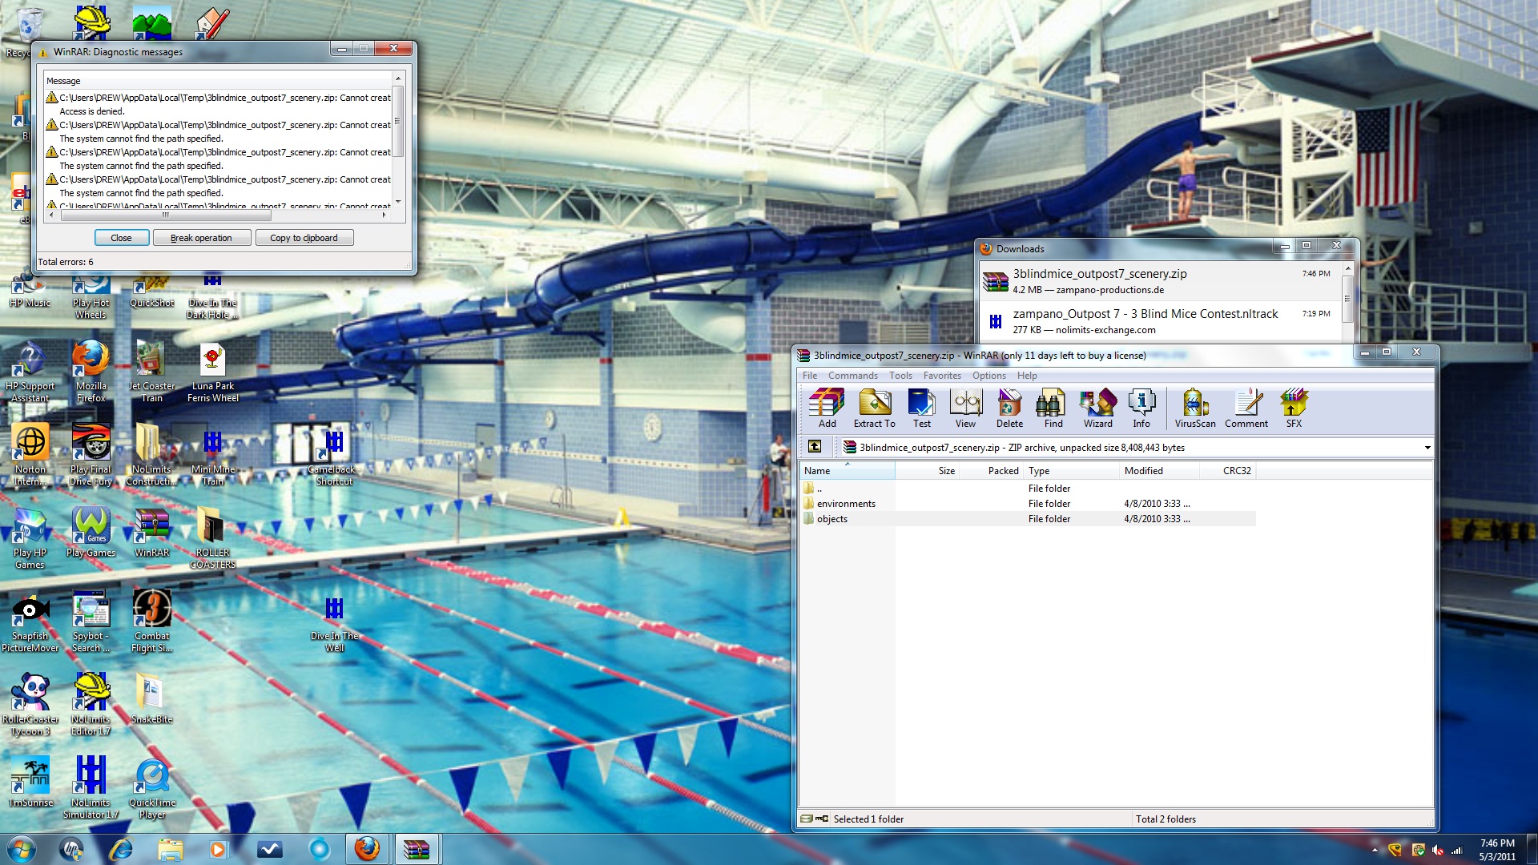
Task: Open the Tools menu in WinRAR
Action: coord(900,375)
